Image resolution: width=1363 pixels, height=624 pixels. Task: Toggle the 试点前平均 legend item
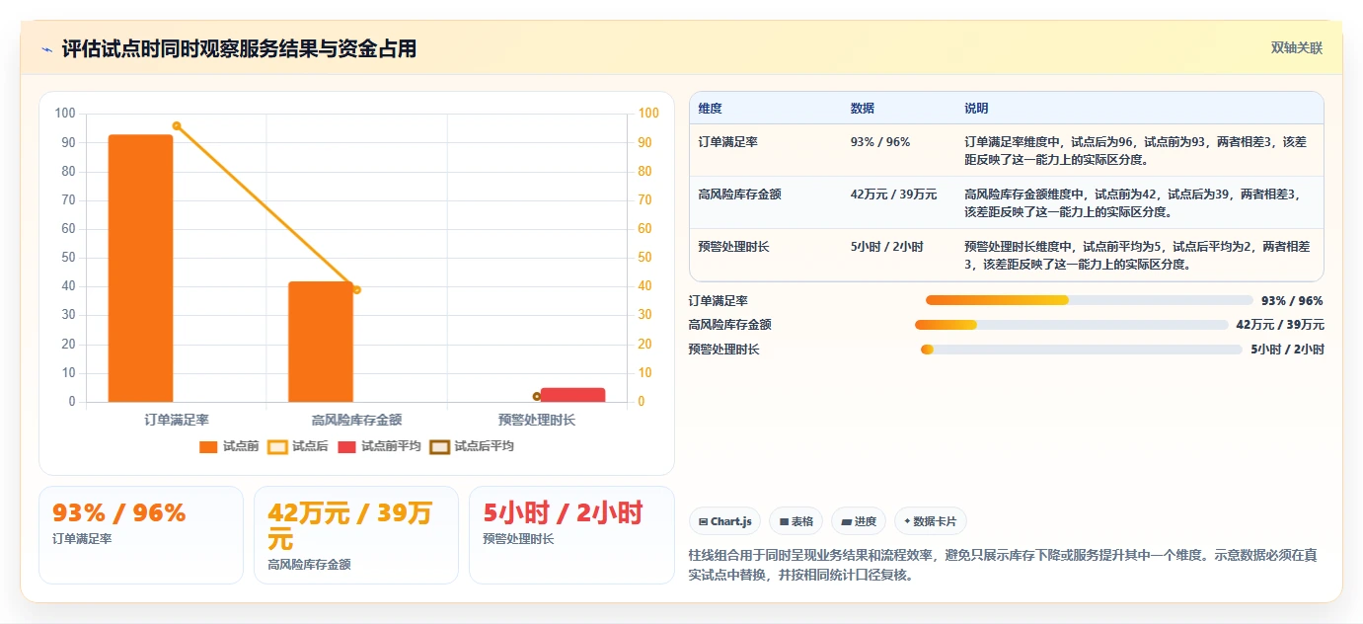[379, 446]
